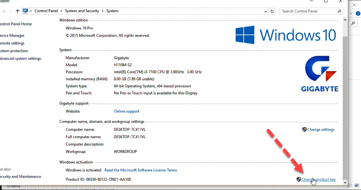Click the details view icon in background window
The height and width of the screenshot is (190, 361).
(350, 185)
